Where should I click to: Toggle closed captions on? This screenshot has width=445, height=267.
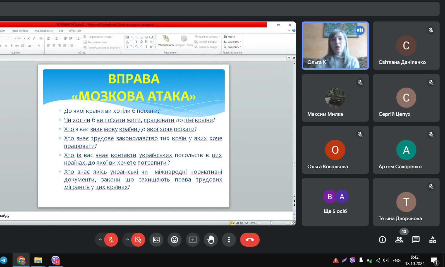(156, 240)
